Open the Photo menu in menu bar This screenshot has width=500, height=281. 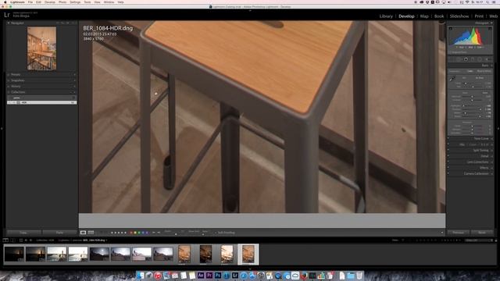pyautogui.click(x=62, y=2)
